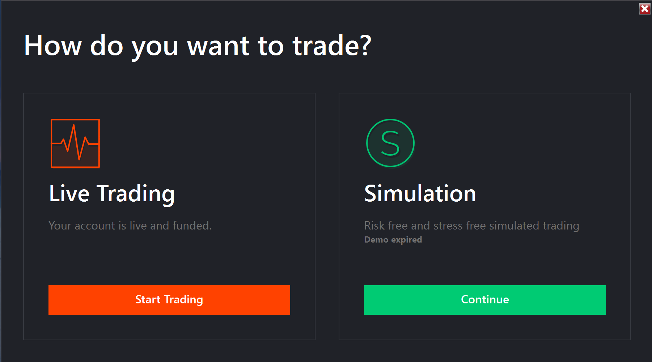Click the Simulation heading
The height and width of the screenshot is (362, 652).
tap(420, 193)
